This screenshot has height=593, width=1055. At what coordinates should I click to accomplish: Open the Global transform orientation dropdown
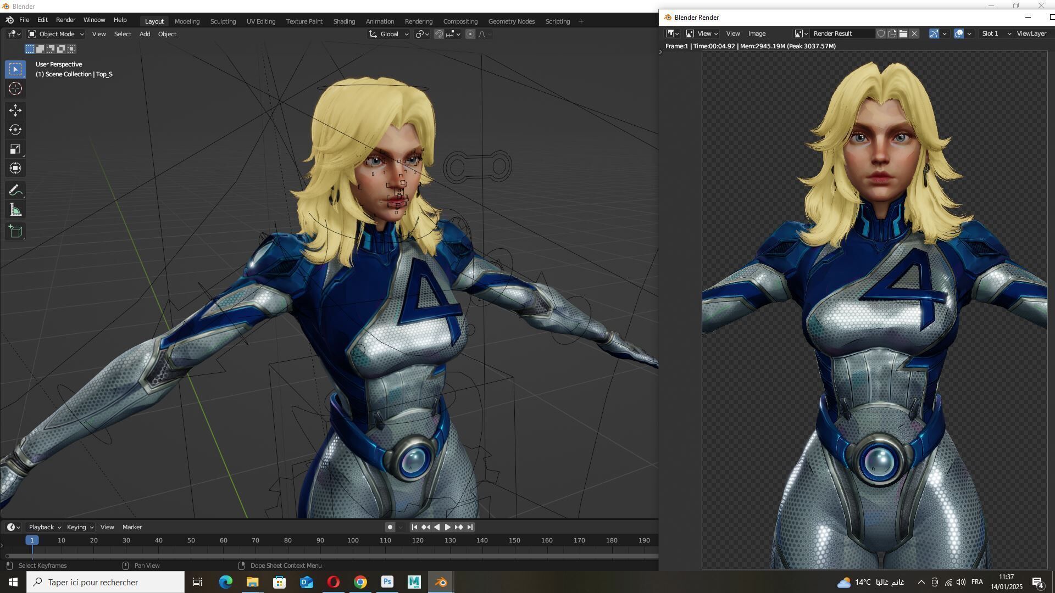(x=389, y=34)
